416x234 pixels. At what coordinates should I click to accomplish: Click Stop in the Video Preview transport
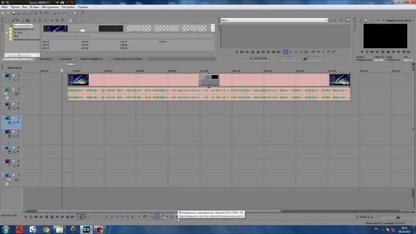pos(388,52)
